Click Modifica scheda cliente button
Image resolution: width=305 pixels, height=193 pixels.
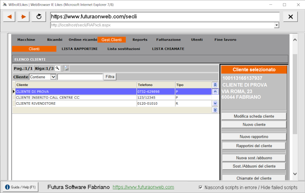(x=254, y=116)
